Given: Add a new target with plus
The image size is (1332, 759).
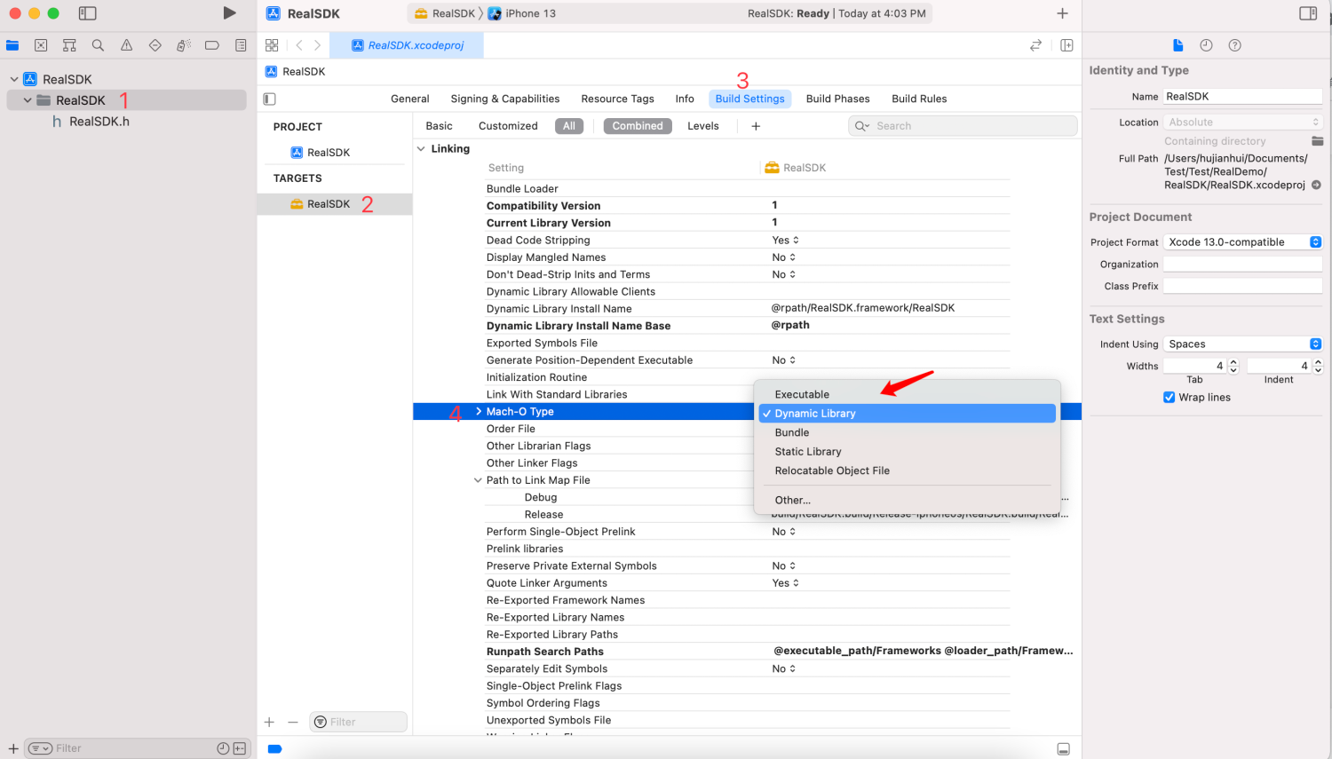Looking at the screenshot, I should 269,722.
